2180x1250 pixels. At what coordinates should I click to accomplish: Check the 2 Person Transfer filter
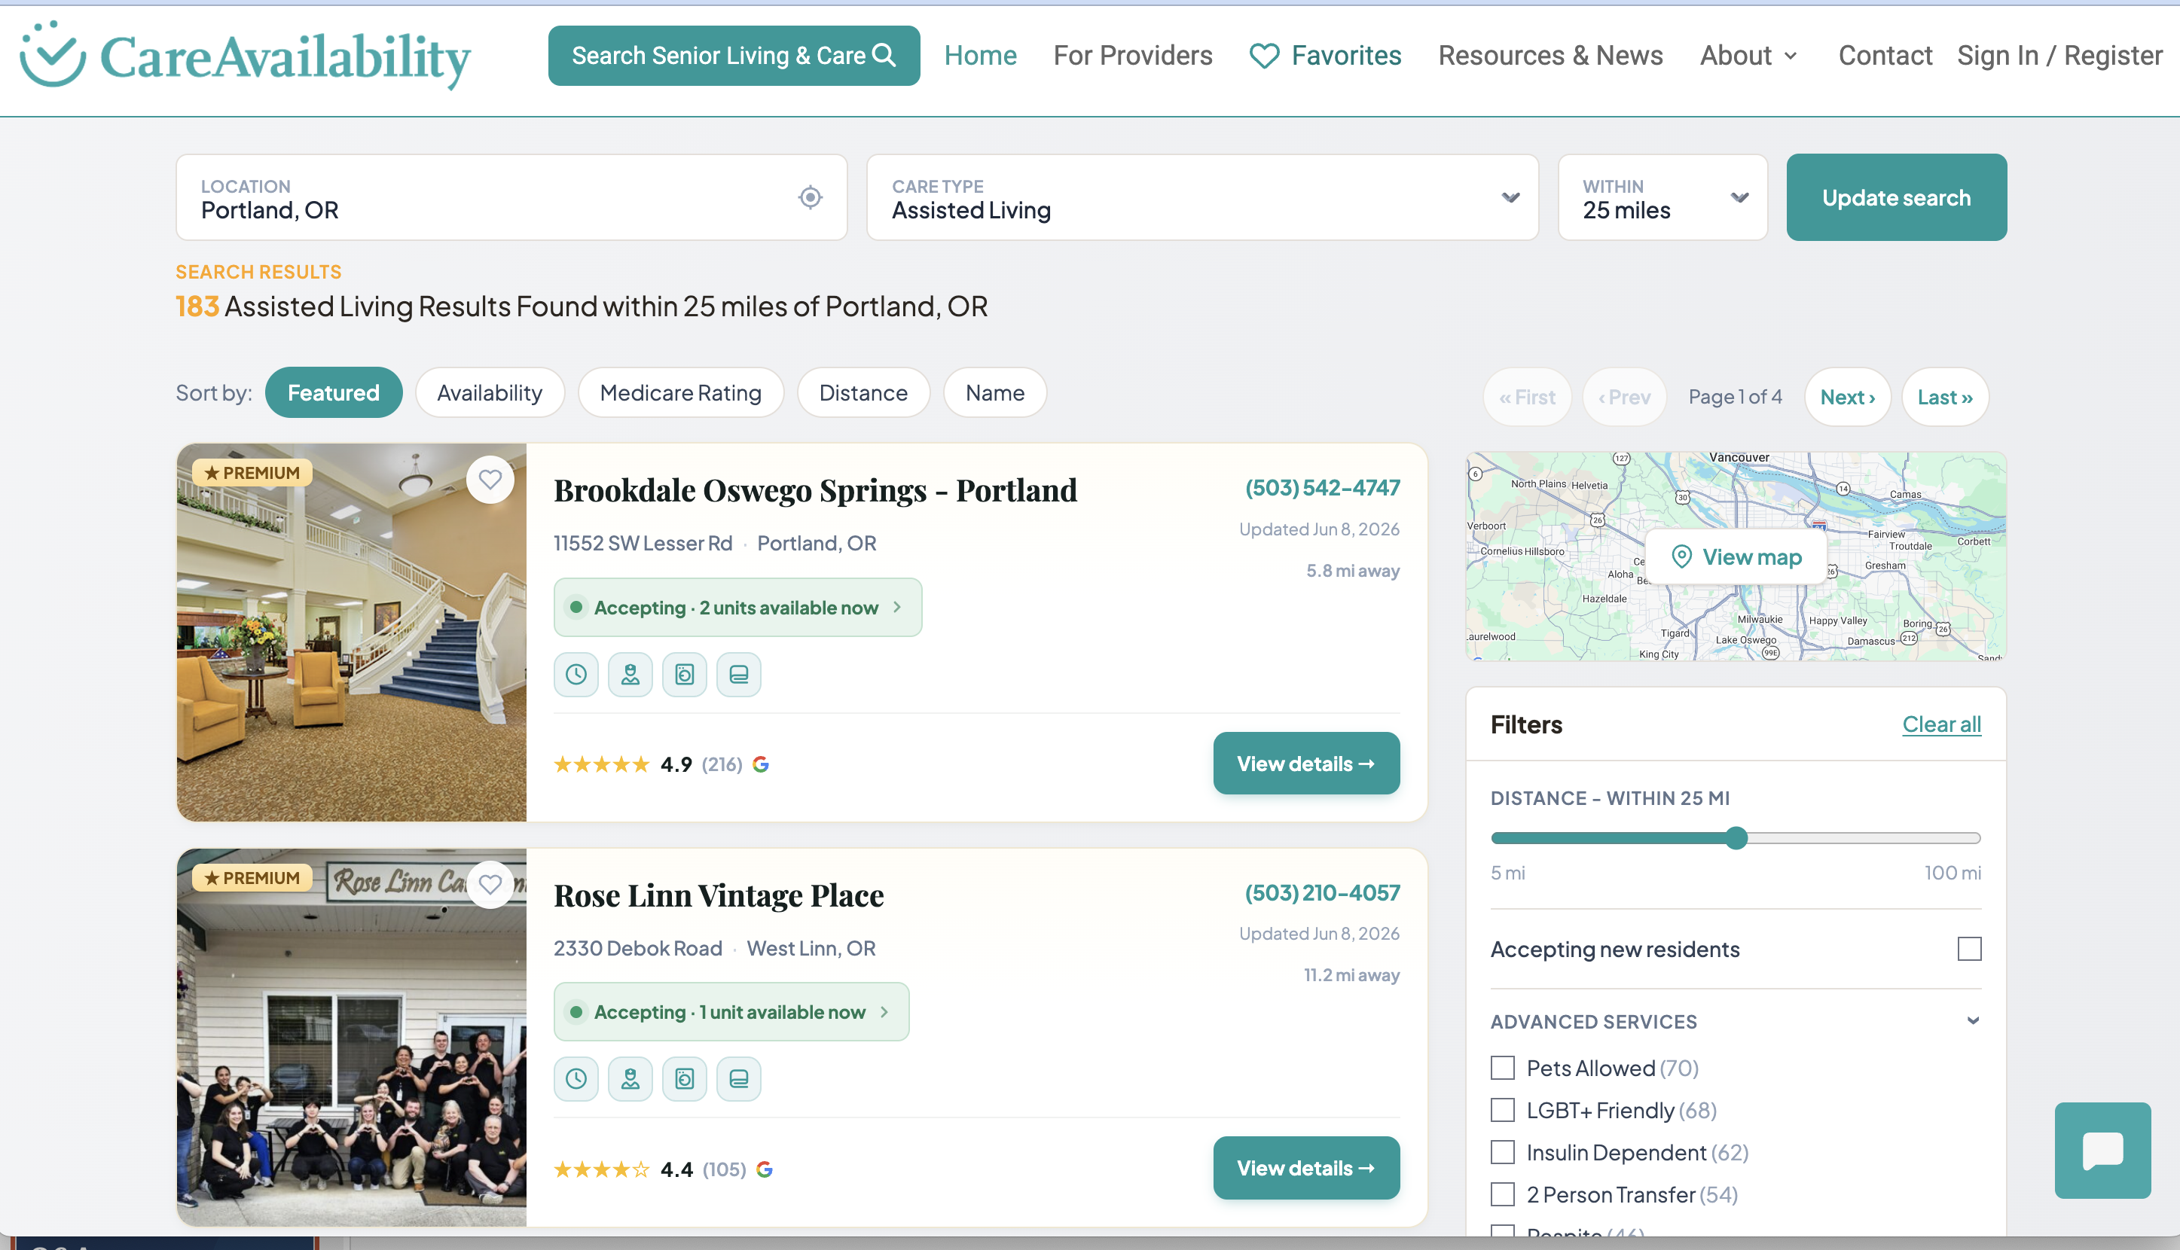click(x=1503, y=1194)
